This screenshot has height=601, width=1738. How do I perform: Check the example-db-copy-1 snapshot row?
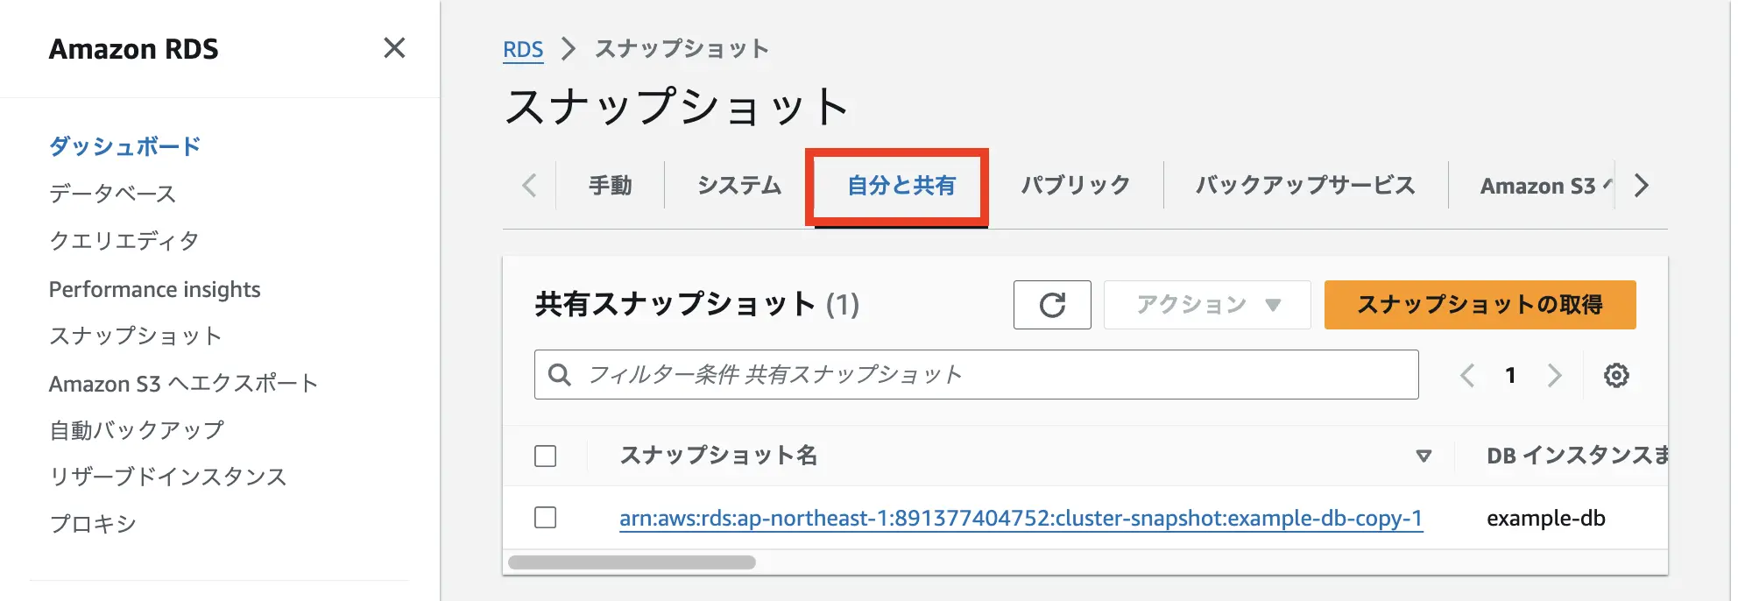[x=545, y=518]
